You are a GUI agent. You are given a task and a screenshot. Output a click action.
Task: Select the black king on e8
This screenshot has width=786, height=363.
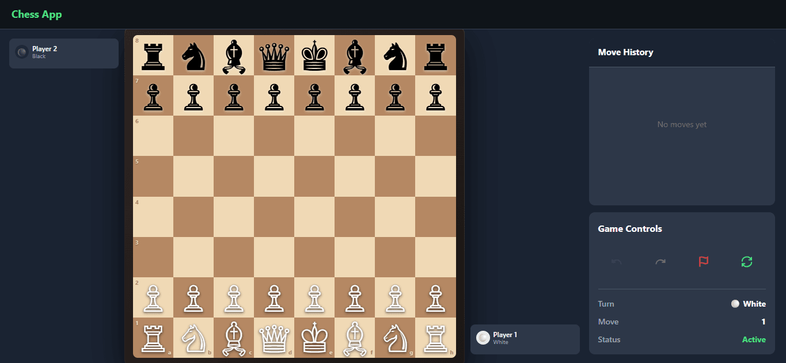click(314, 55)
